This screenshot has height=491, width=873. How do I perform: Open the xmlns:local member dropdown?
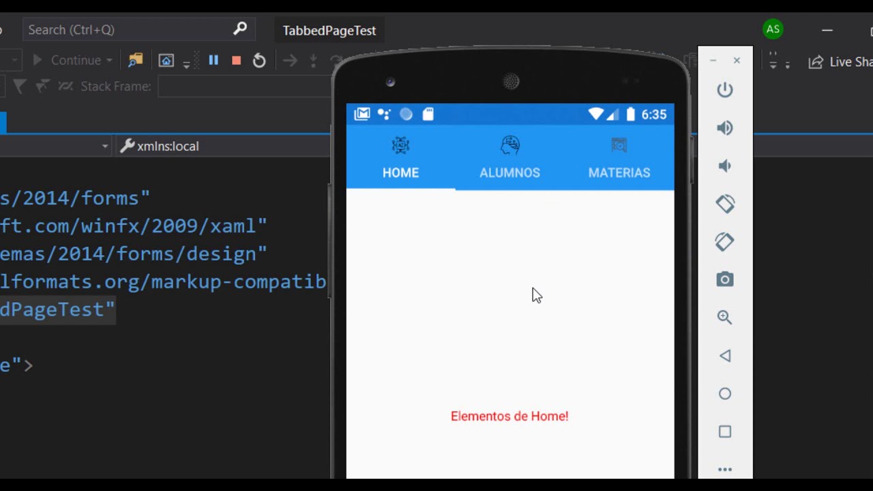click(x=225, y=146)
